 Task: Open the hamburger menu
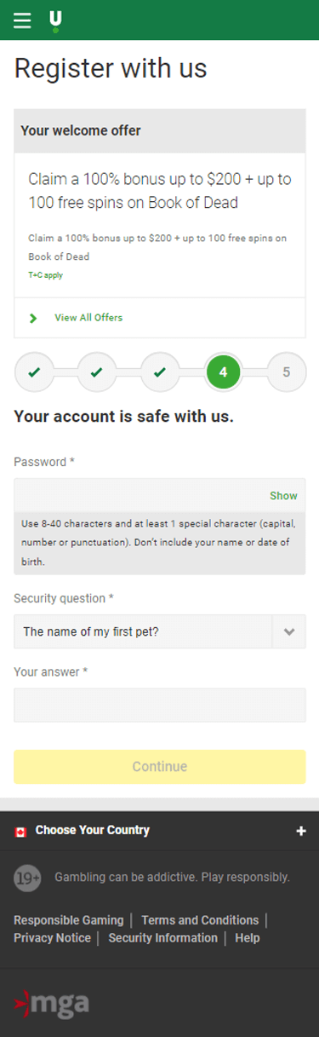point(22,20)
